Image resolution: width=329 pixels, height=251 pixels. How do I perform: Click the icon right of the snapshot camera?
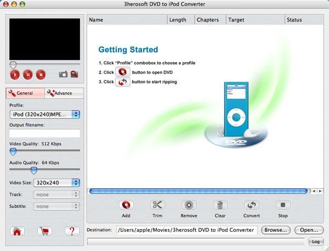[74, 74]
